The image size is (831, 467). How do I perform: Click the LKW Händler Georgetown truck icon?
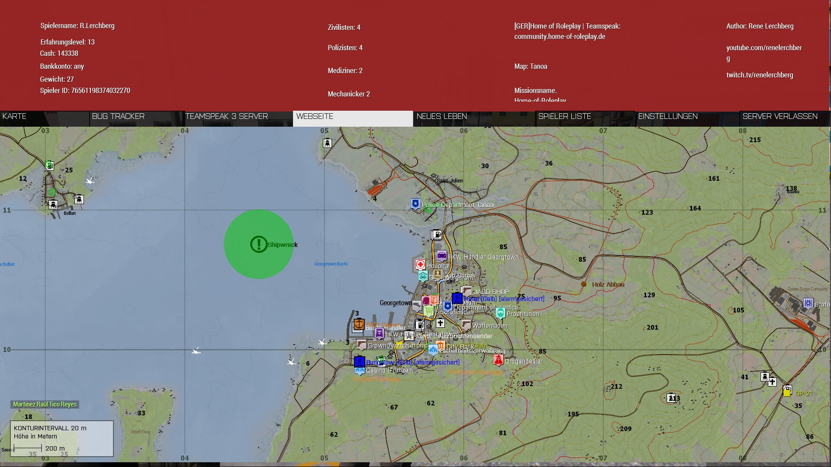click(379, 333)
